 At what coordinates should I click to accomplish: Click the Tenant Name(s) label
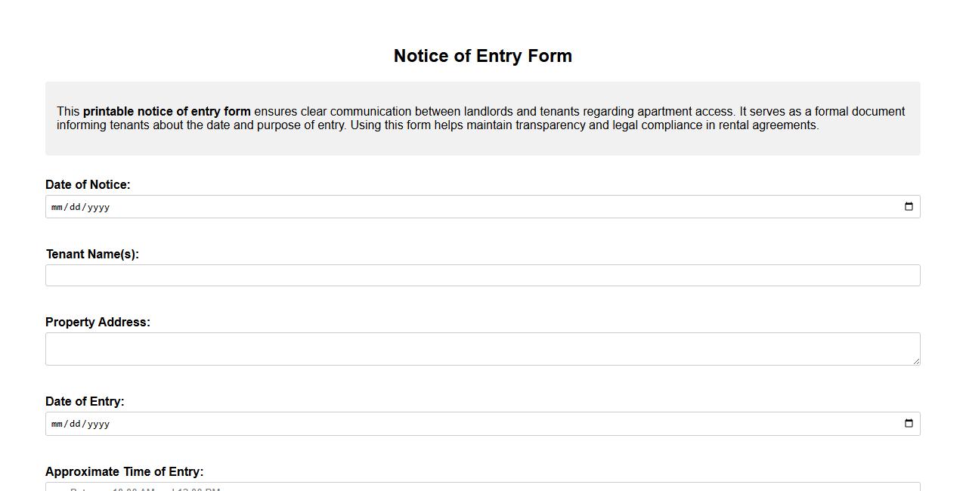[x=92, y=254]
